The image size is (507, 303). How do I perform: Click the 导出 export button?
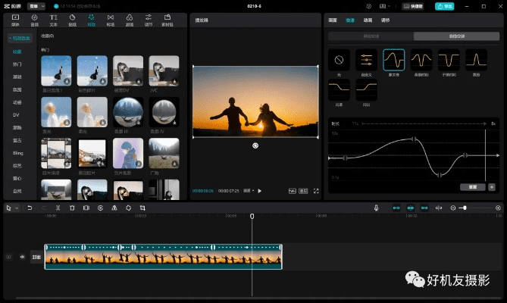(x=444, y=6)
